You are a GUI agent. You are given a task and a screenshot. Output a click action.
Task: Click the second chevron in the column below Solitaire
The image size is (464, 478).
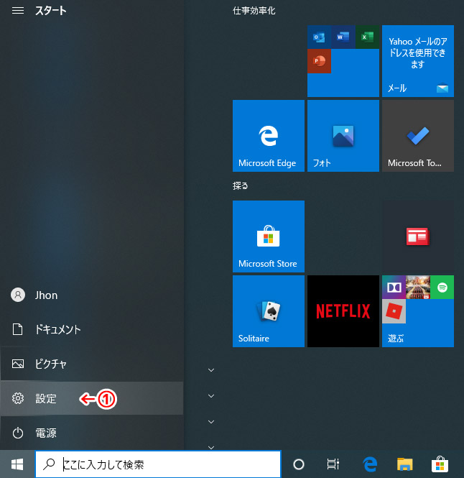click(x=211, y=396)
